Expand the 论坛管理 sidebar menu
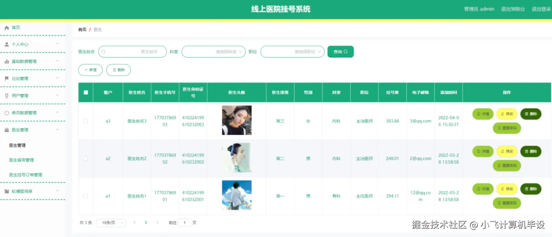The width and height of the screenshot is (552, 237). 58,78
